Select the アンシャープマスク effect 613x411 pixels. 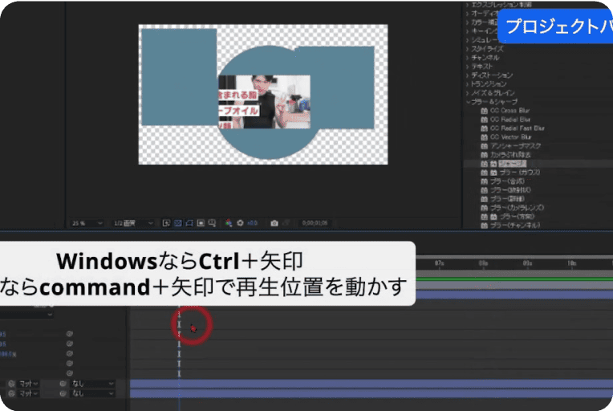pos(518,146)
